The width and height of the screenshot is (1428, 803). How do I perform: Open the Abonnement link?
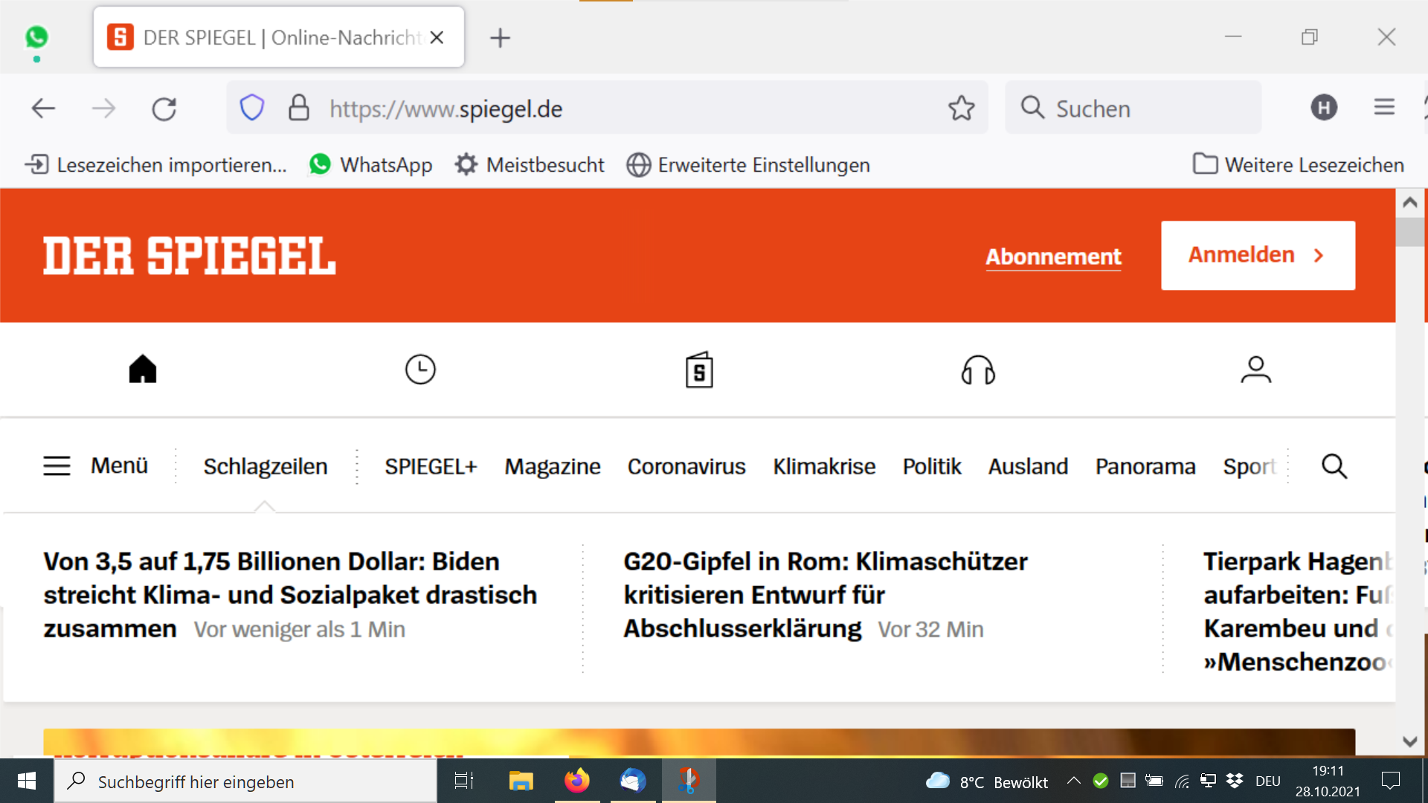pyautogui.click(x=1053, y=257)
